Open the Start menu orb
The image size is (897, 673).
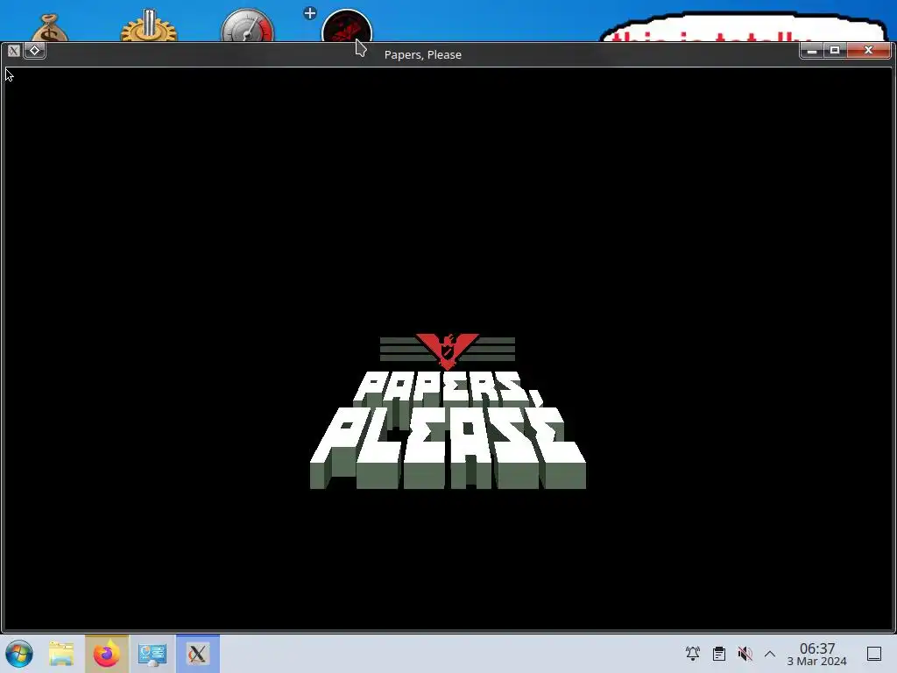point(19,654)
